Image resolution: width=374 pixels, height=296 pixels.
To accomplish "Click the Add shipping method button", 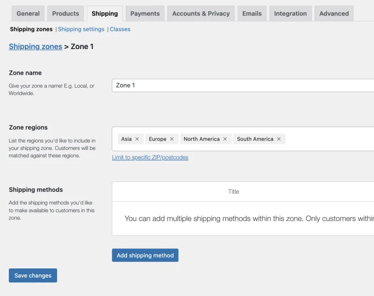I will point(145,255).
